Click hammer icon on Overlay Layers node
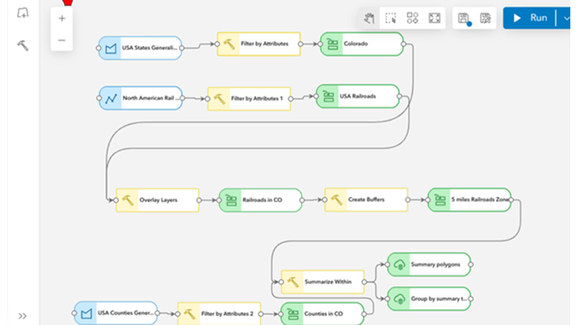The image size is (578, 325). [127, 200]
